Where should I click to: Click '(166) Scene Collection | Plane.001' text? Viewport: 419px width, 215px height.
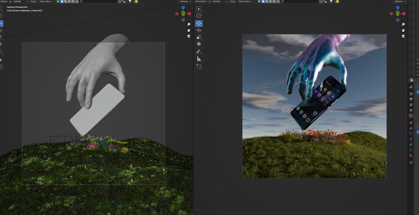coord(24,10)
